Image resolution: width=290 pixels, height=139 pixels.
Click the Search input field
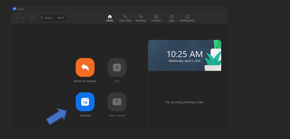pos(53,18)
